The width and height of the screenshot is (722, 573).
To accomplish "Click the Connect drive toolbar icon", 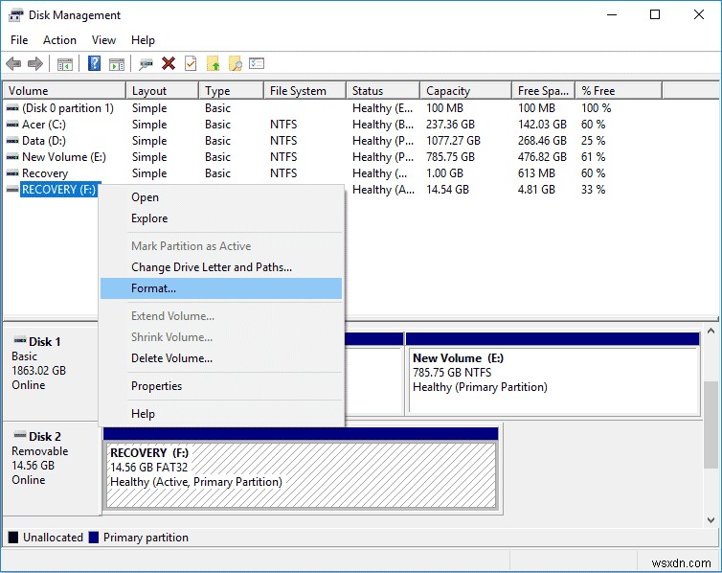I will [146, 64].
